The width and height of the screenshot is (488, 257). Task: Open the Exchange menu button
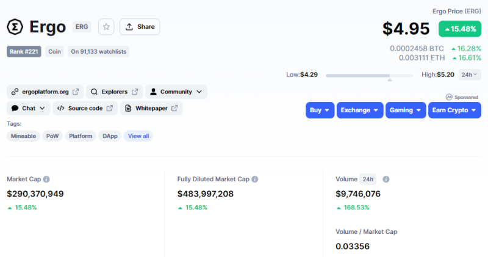point(360,110)
